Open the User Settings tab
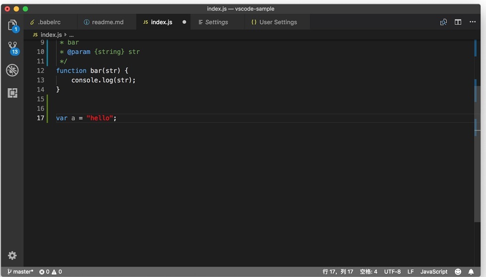Image resolution: width=486 pixels, height=277 pixels. point(274,22)
